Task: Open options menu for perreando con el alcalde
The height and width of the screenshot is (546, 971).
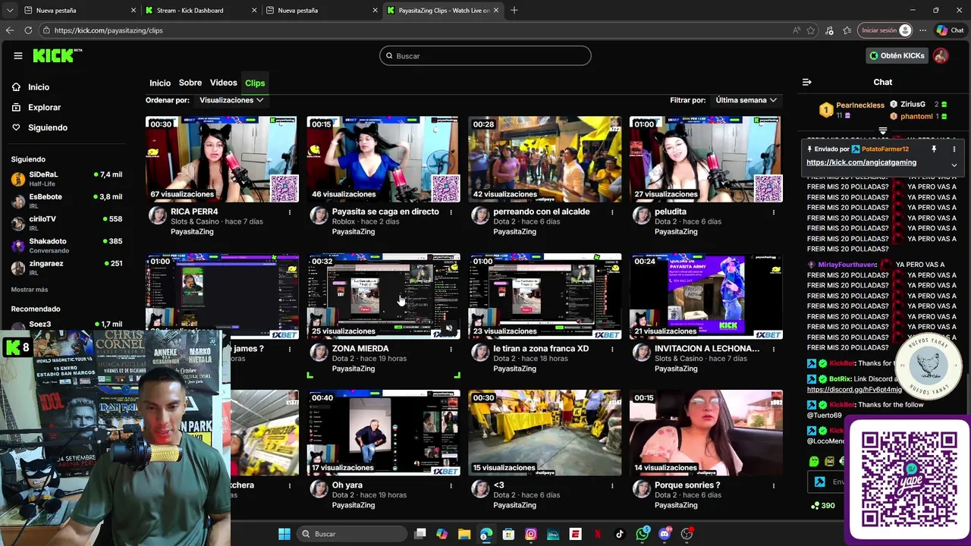Action: coord(612,212)
